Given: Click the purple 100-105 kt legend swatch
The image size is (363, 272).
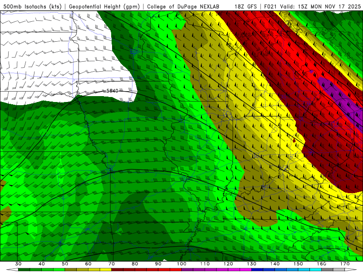Looking at the screenshot, I should [x=187, y=270].
